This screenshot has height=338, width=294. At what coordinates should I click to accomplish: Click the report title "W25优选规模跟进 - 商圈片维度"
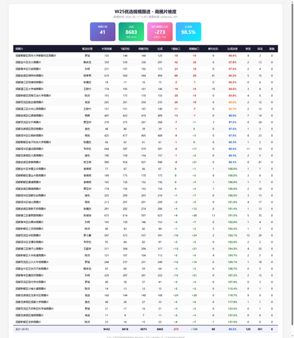coord(145,11)
